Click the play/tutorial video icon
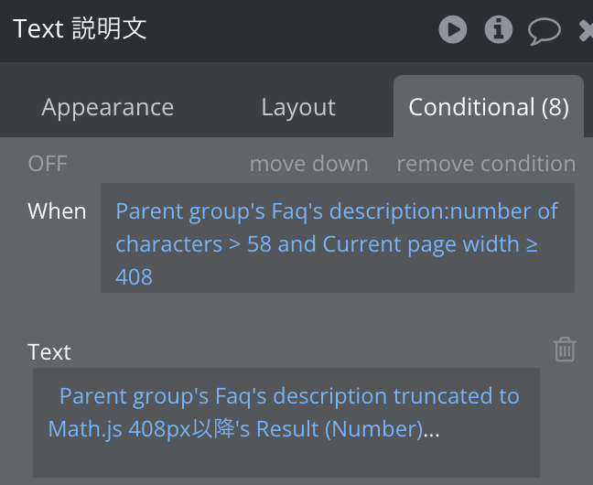Viewport: 593px width, 485px height. (x=453, y=29)
